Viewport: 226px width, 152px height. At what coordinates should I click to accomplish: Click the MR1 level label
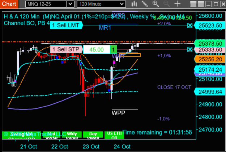pos(105,28)
